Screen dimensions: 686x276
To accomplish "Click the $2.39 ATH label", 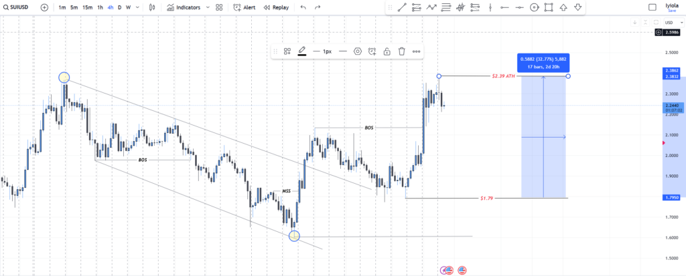I will (x=504, y=76).
